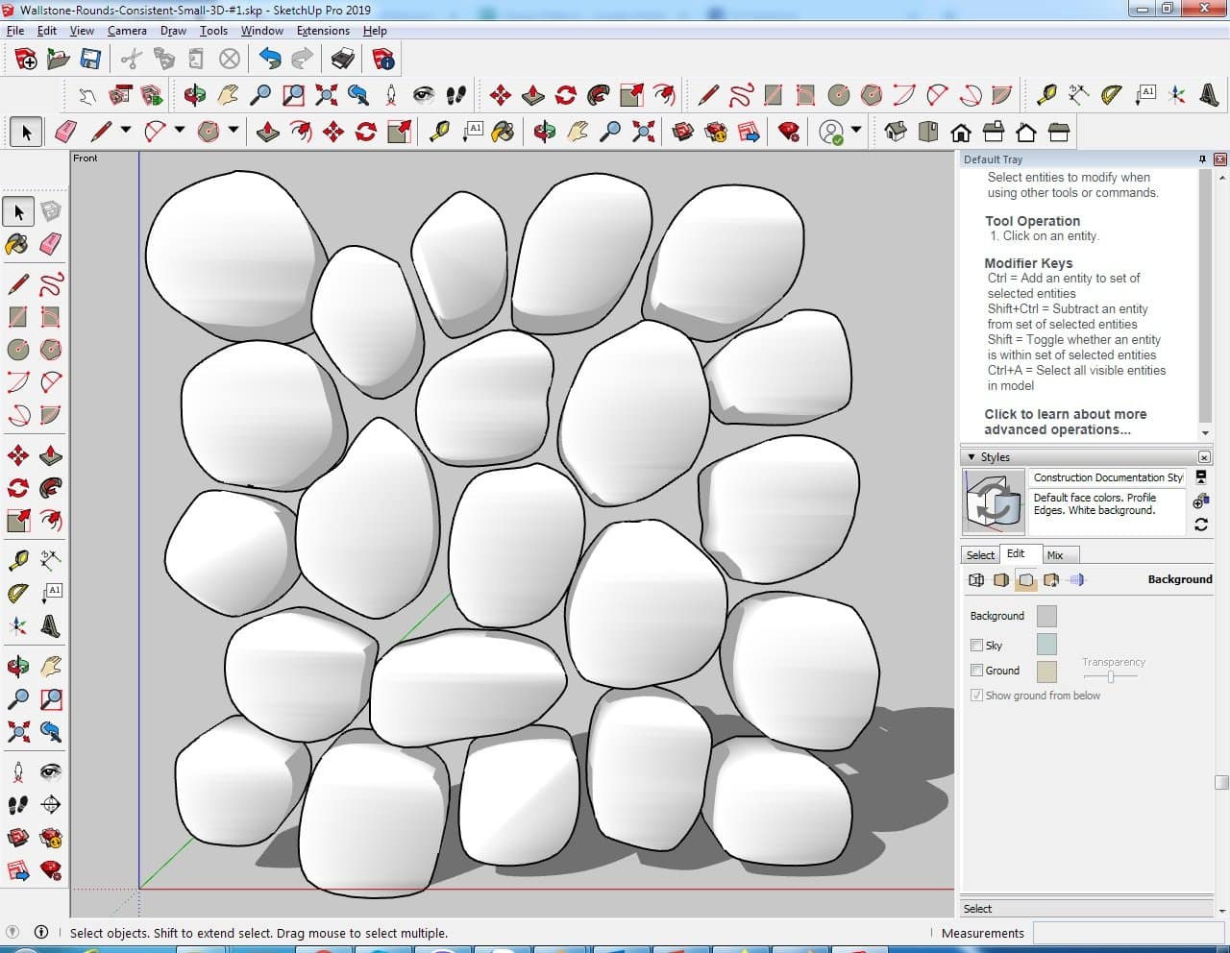Activate the Protractor tool in top toolbar
1230x953 pixels.
[1112, 94]
